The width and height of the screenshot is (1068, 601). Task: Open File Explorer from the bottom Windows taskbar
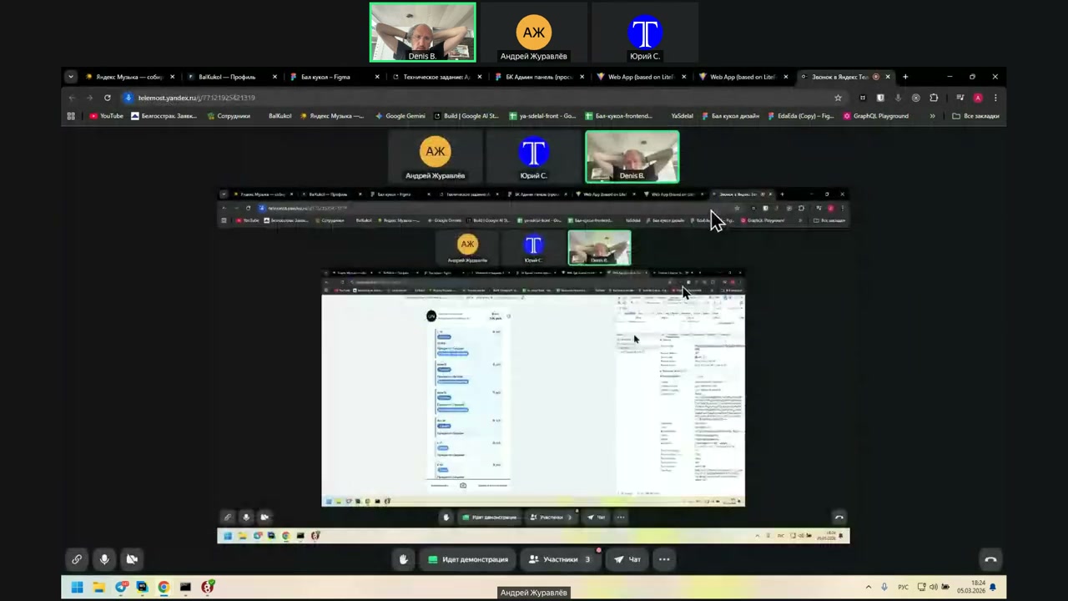point(98,587)
